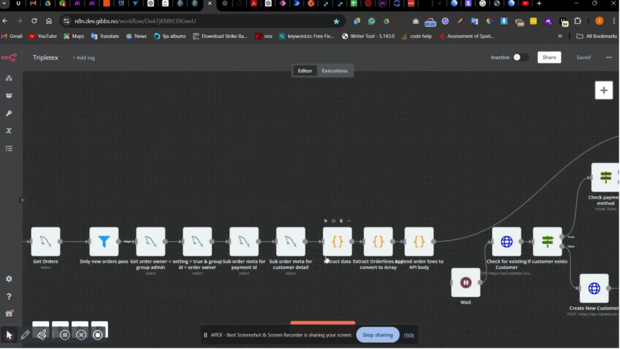This screenshot has height=349, width=620.
Task: Open the Wait node
Action: pos(466,283)
